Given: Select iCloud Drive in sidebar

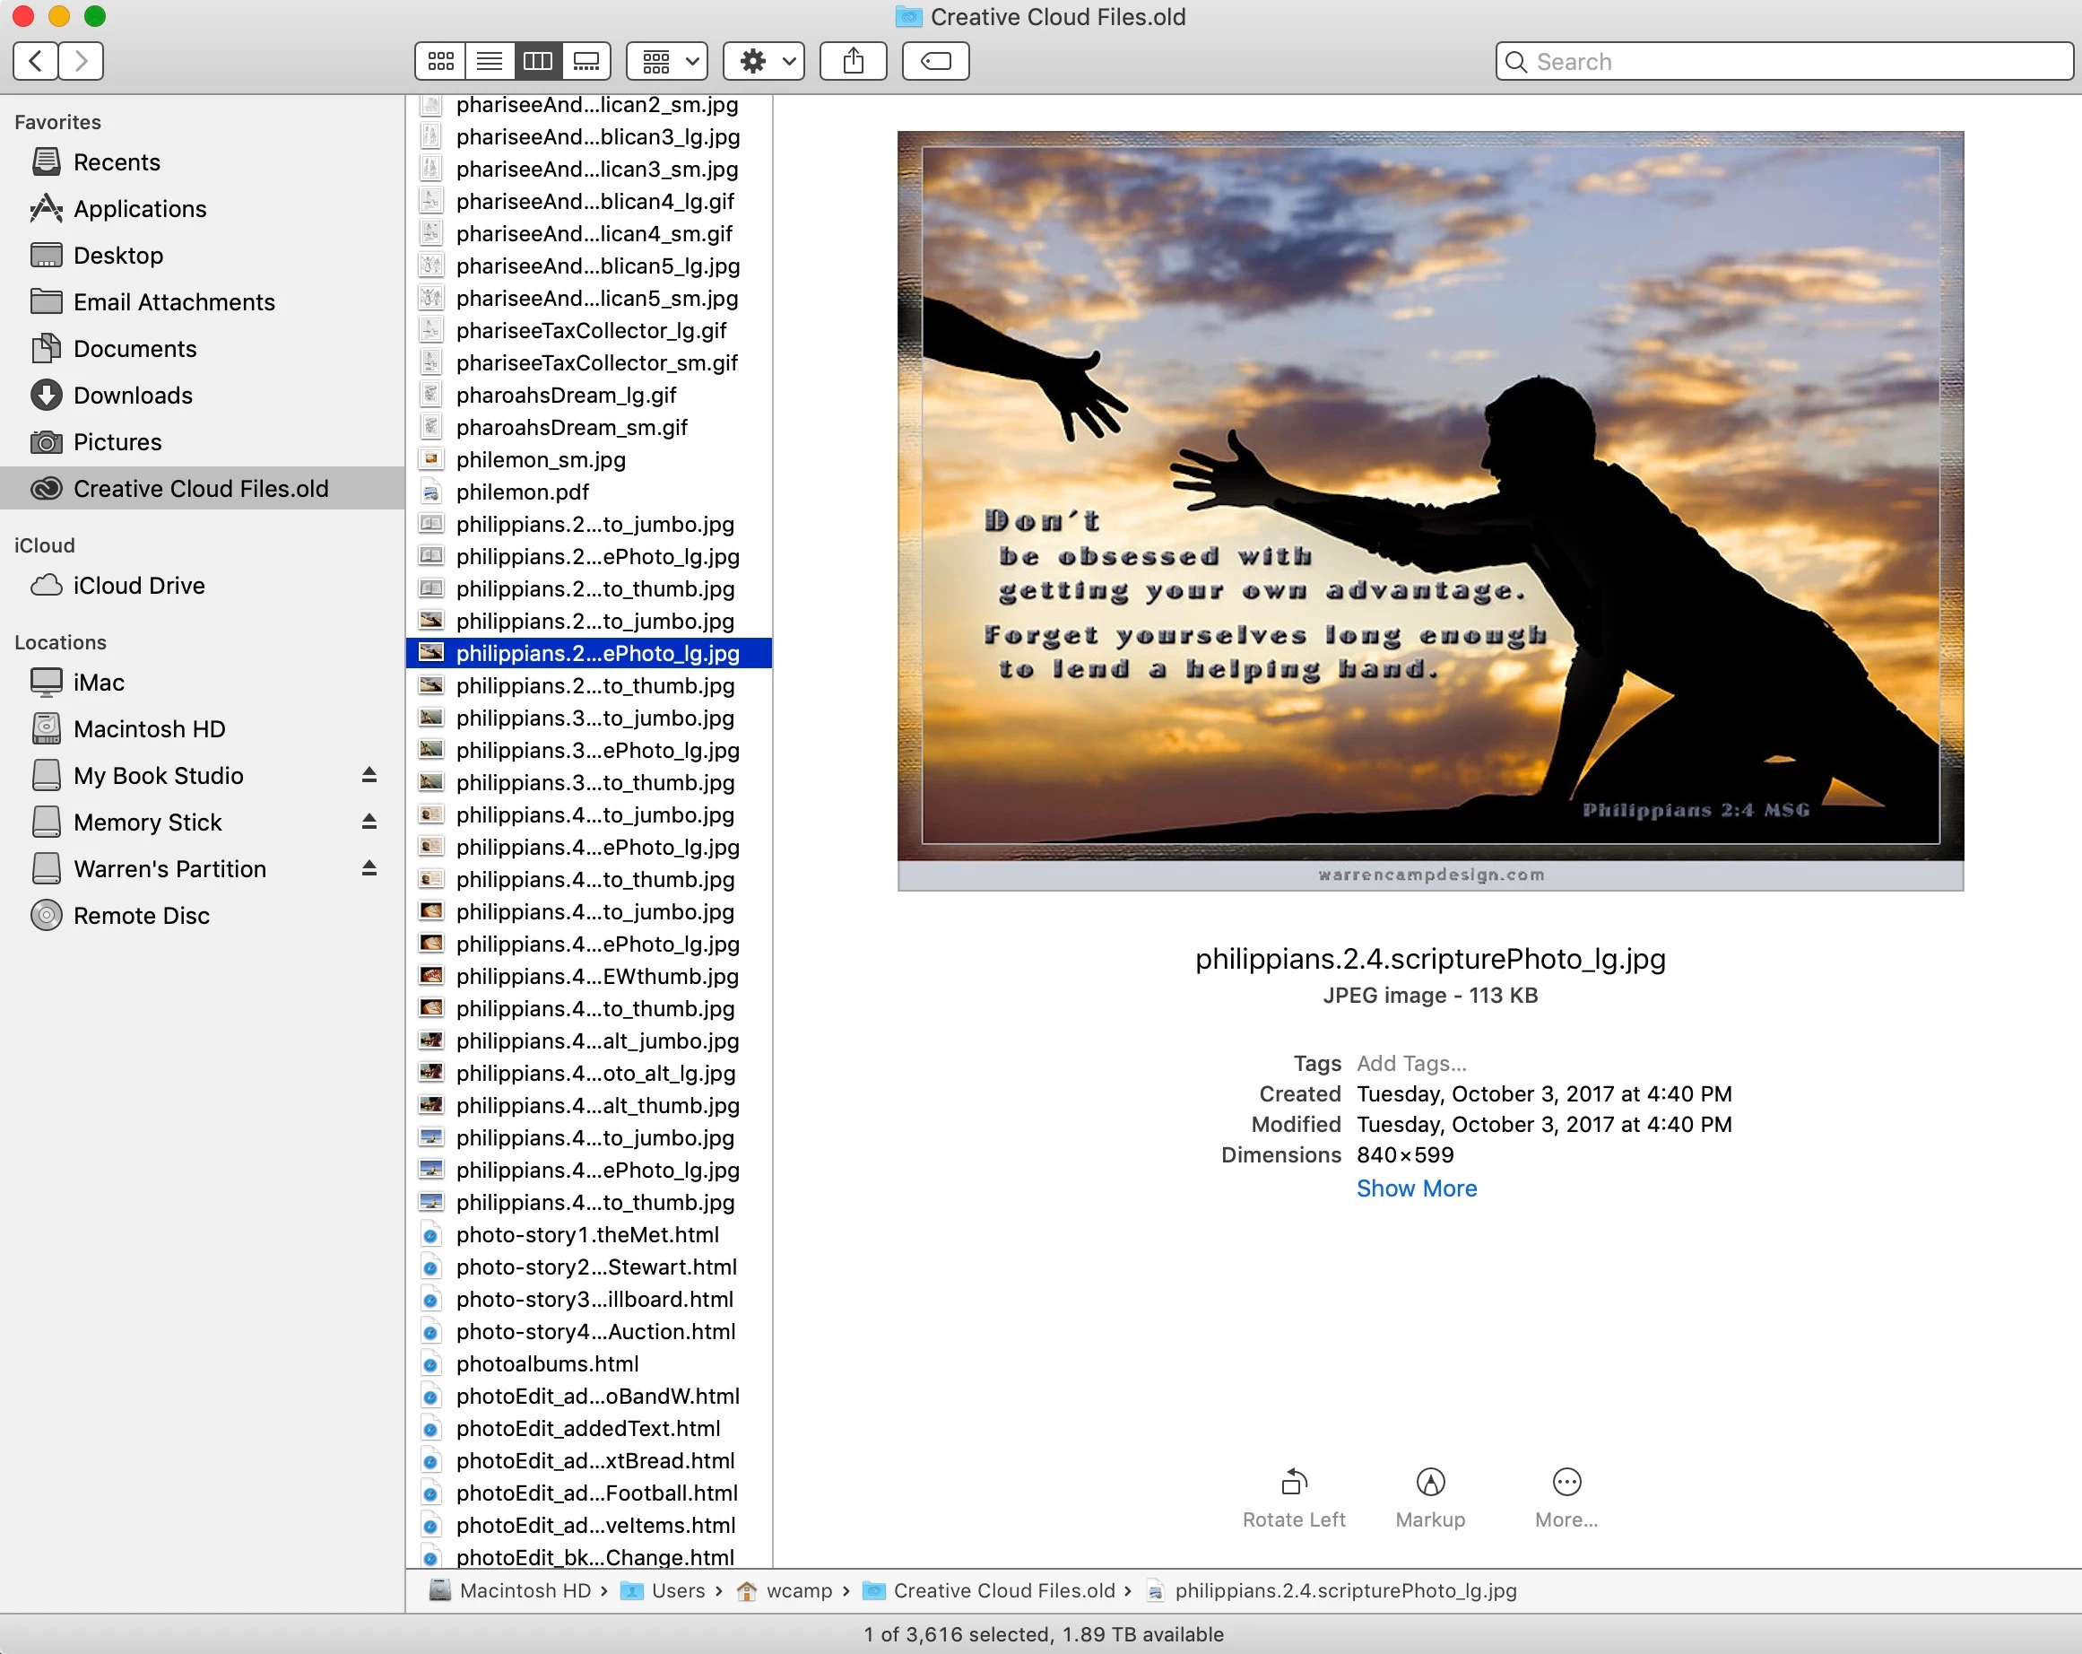Looking at the screenshot, I should [139, 586].
